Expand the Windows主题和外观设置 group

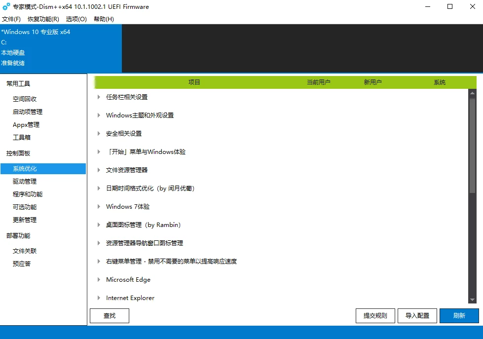coord(99,115)
